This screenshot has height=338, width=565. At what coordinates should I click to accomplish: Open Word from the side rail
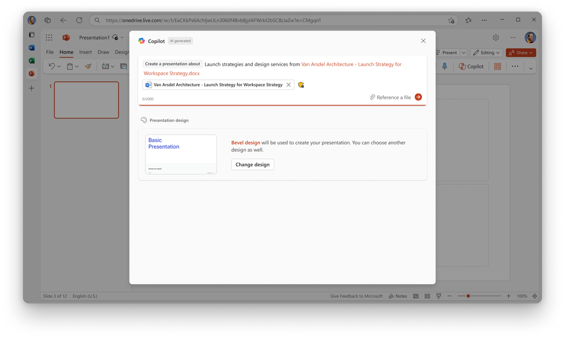click(x=32, y=47)
